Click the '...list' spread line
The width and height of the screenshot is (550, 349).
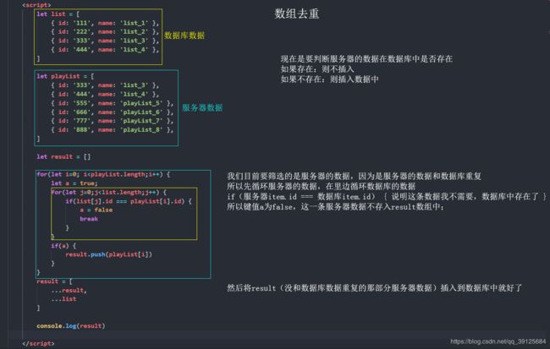tap(63, 299)
